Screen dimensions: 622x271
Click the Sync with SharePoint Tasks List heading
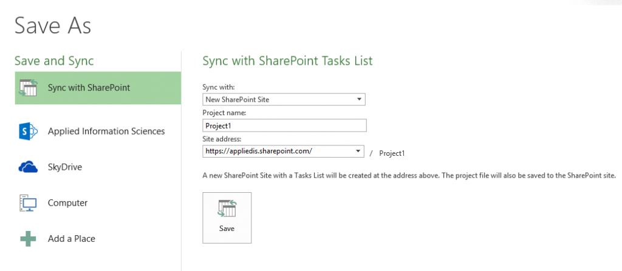coord(287,61)
